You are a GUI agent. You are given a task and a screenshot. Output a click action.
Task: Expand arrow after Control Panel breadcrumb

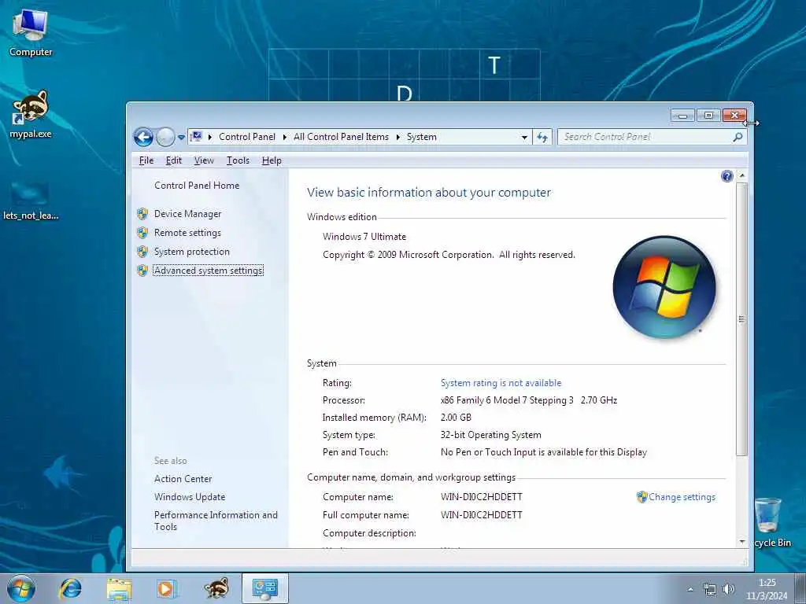pyautogui.click(x=284, y=137)
